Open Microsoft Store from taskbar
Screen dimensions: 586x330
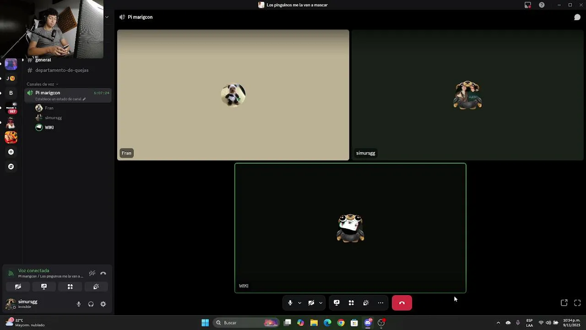click(354, 323)
